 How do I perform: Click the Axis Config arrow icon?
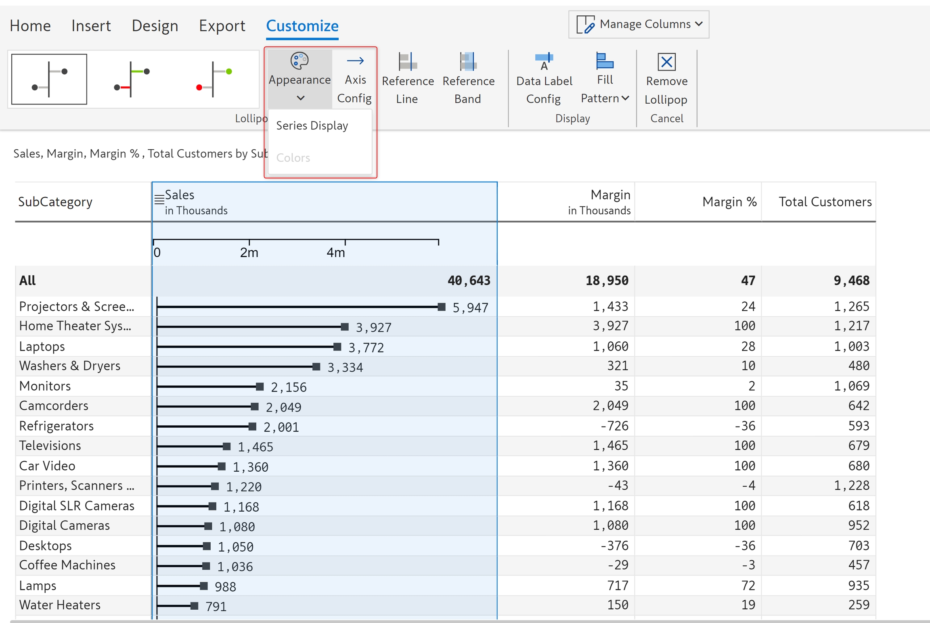click(x=355, y=61)
